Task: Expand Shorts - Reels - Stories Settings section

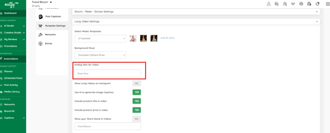Action: [x=196, y=12]
